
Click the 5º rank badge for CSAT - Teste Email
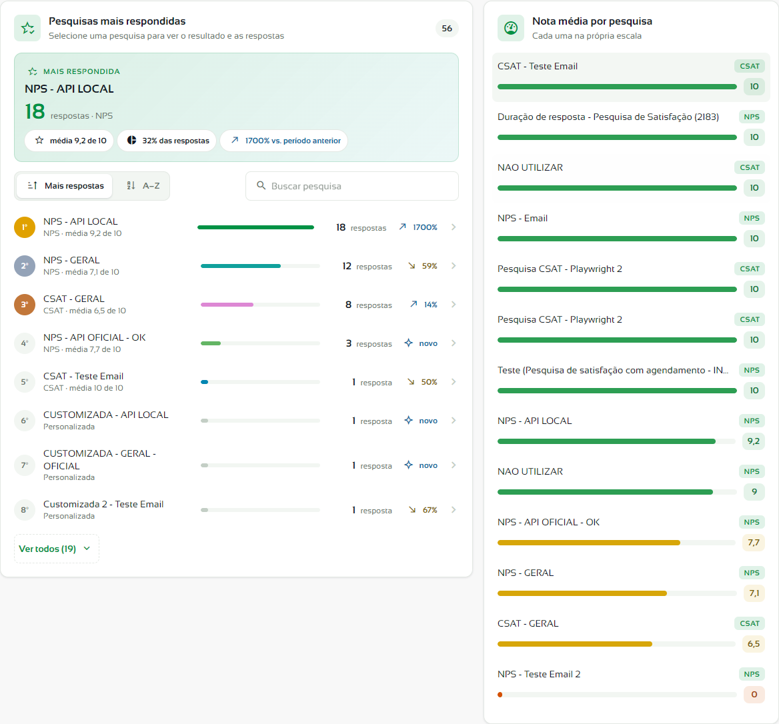point(25,383)
